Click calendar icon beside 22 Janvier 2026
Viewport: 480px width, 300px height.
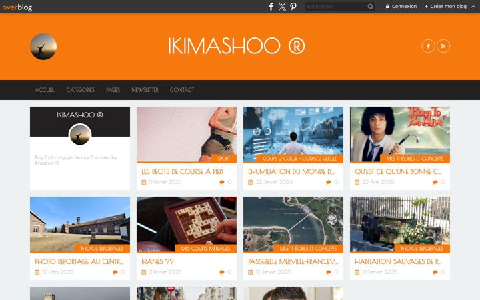pyautogui.click(x=251, y=182)
